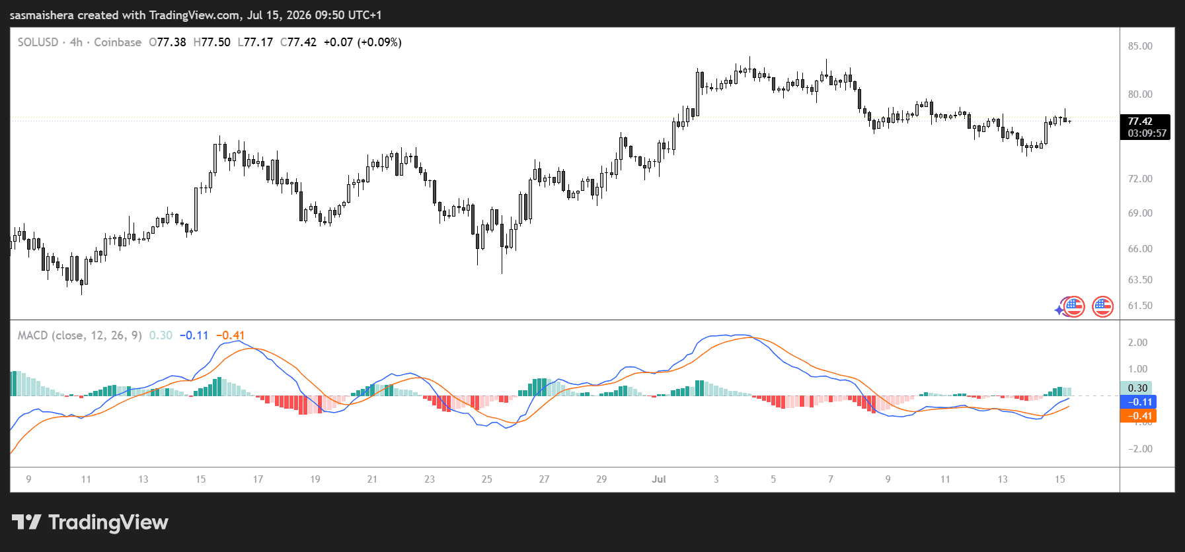The image size is (1185, 552).
Task: Click the 2.00 label on MACD scale
Action: click(x=1138, y=343)
